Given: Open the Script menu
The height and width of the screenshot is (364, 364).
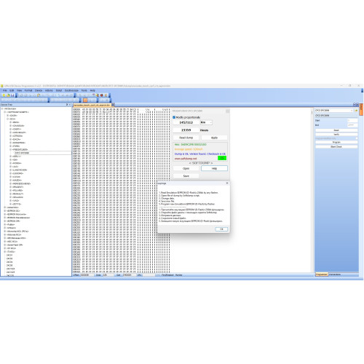Looking at the screenshot, I should (x=59, y=90).
